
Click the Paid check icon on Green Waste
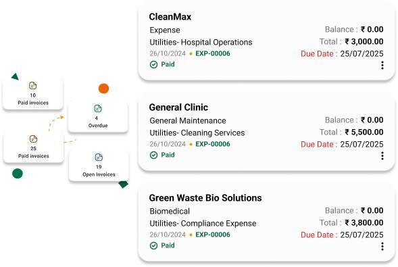153,245
